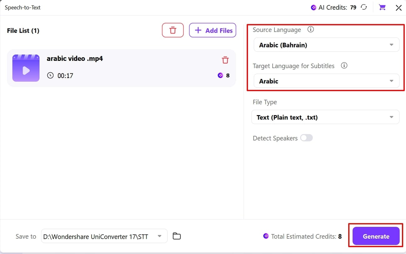The height and width of the screenshot is (254, 406).
Task: Remove arabic video .mp4 with its trash icon
Action: point(225,60)
